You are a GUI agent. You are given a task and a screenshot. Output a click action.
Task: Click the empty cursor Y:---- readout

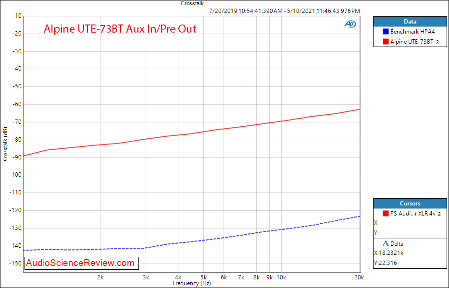click(x=381, y=233)
